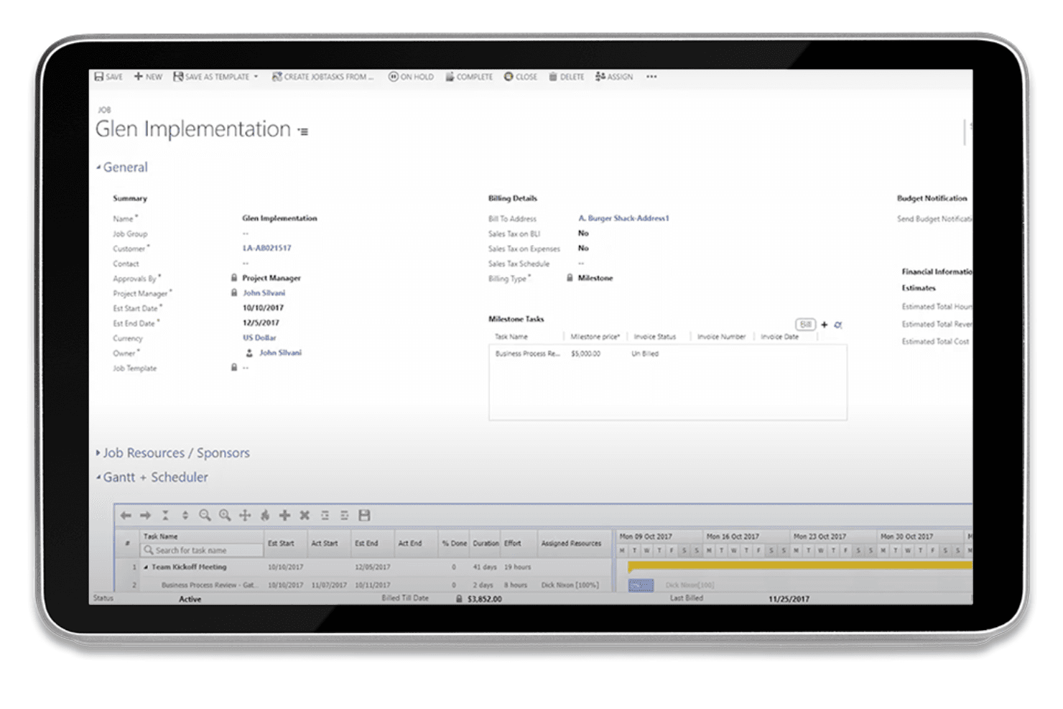Click the Gantt indent icon
The image size is (1063, 709).
(345, 515)
